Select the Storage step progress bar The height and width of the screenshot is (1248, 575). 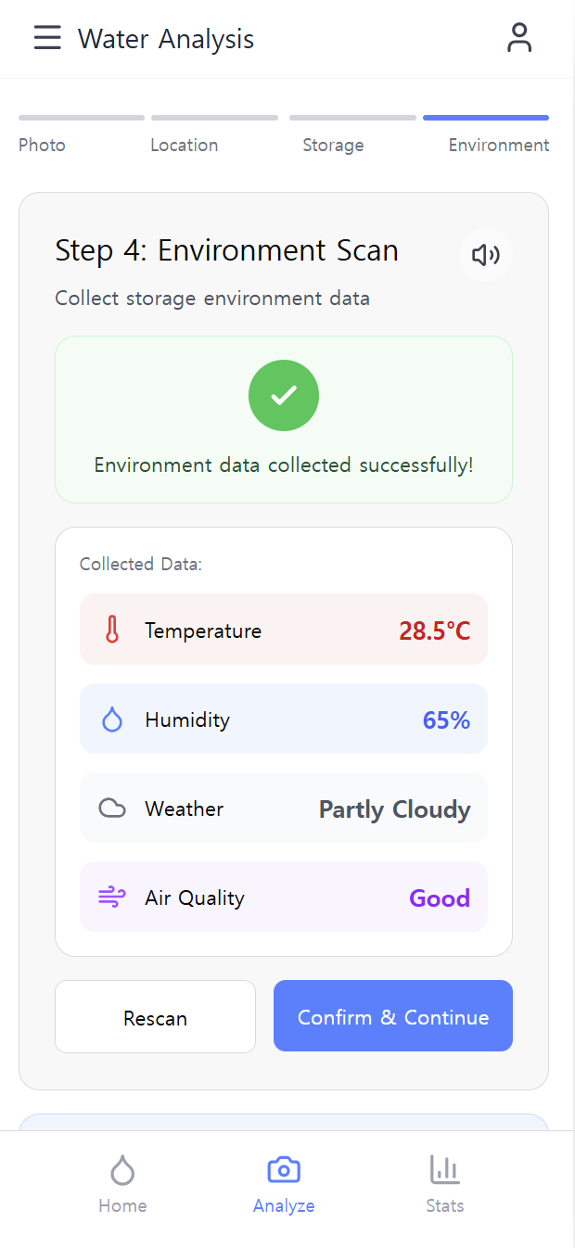[x=352, y=118]
